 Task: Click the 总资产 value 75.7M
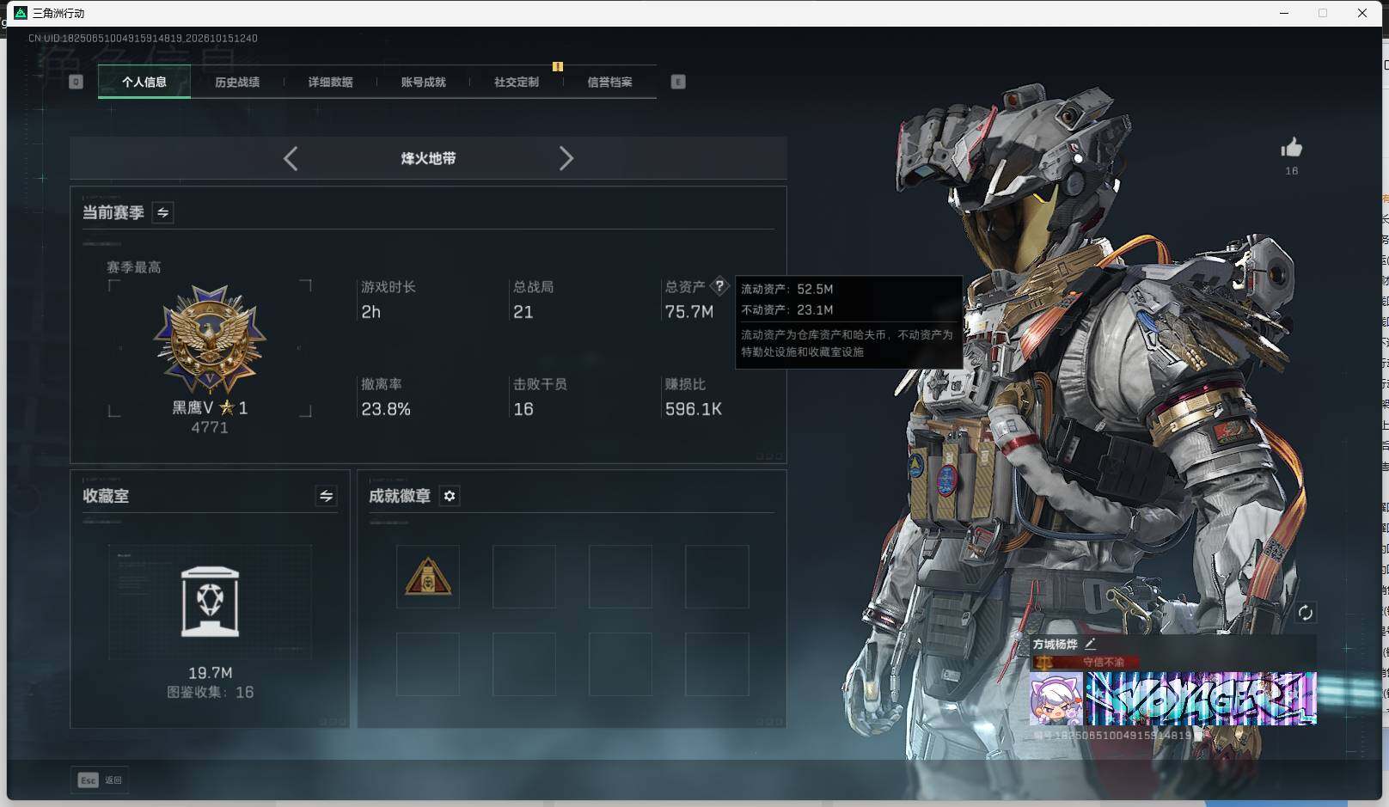click(x=689, y=312)
